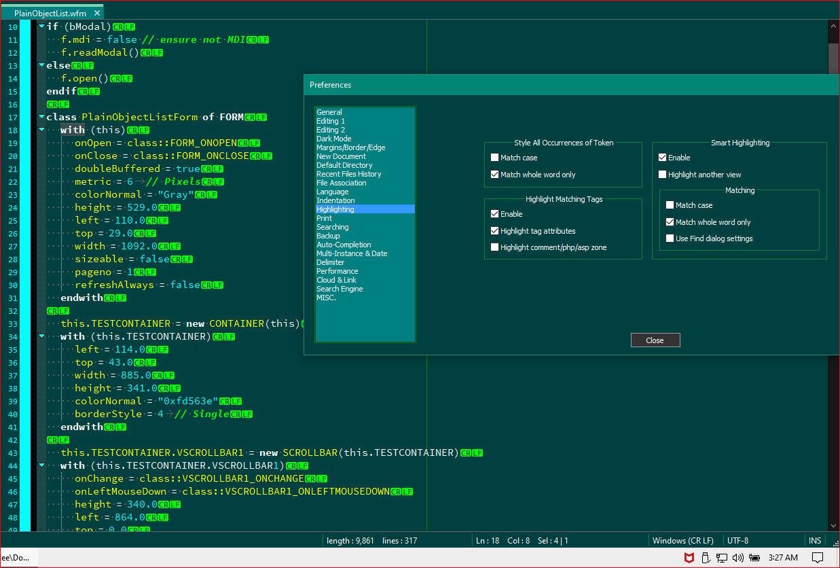Open Print preferences category
This screenshot has height=568, width=840.
365,218
